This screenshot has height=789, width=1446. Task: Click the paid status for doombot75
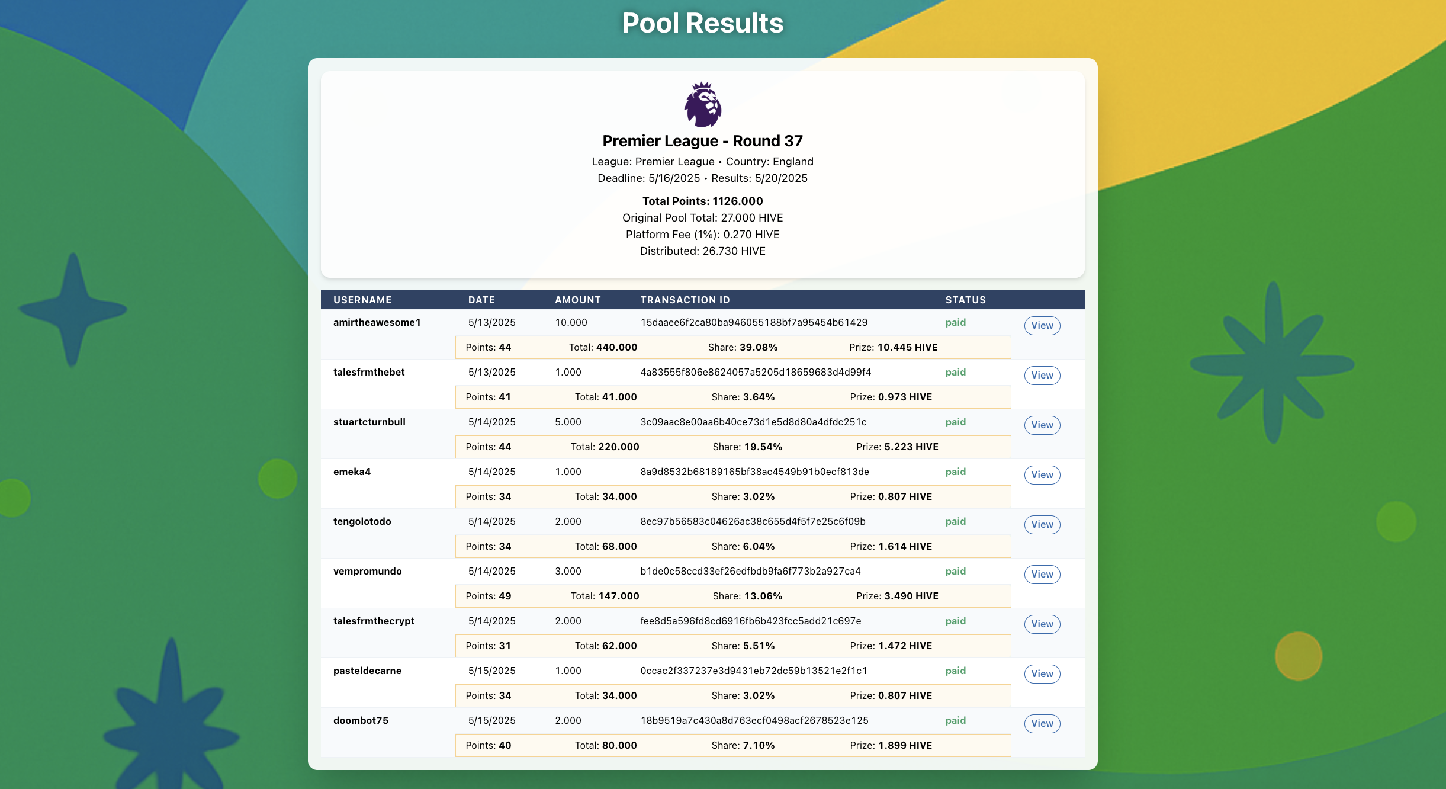pyautogui.click(x=956, y=720)
